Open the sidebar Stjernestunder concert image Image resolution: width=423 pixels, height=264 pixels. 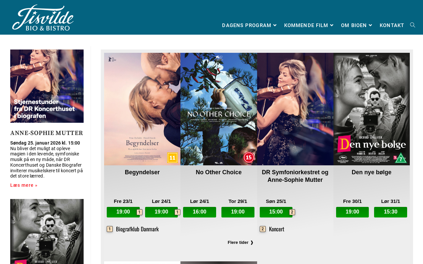(47, 86)
